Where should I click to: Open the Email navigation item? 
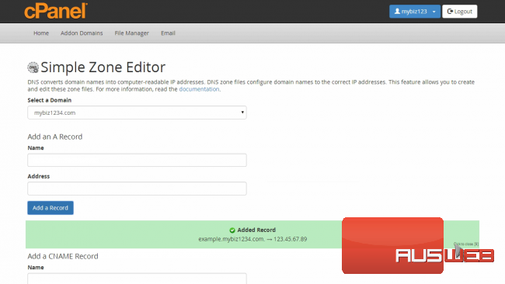click(168, 33)
